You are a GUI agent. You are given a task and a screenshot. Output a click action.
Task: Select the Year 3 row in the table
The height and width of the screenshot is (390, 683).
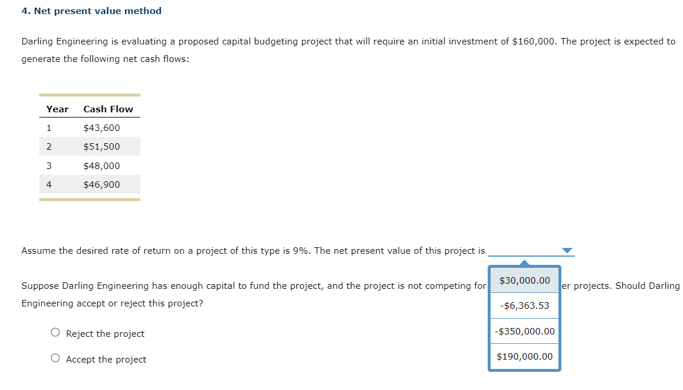pos(88,165)
